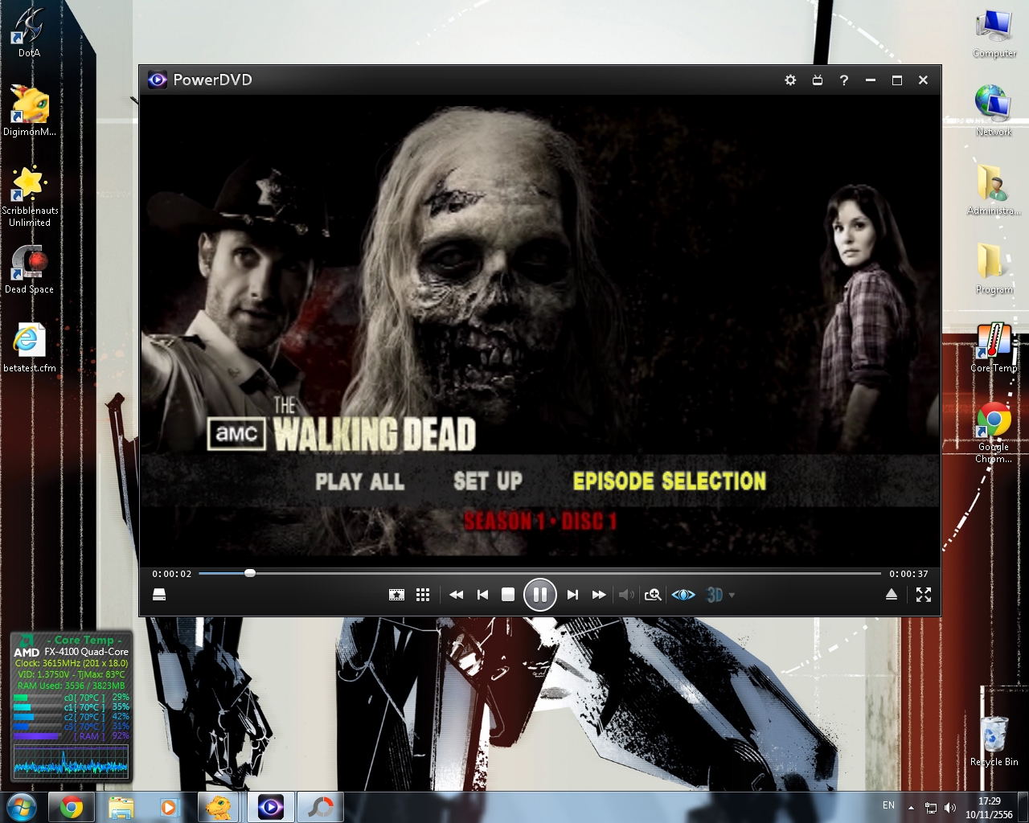Viewport: 1029px width, 823px height.
Task: Open PowerDVD help question mark
Action: (x=844, y=80)
